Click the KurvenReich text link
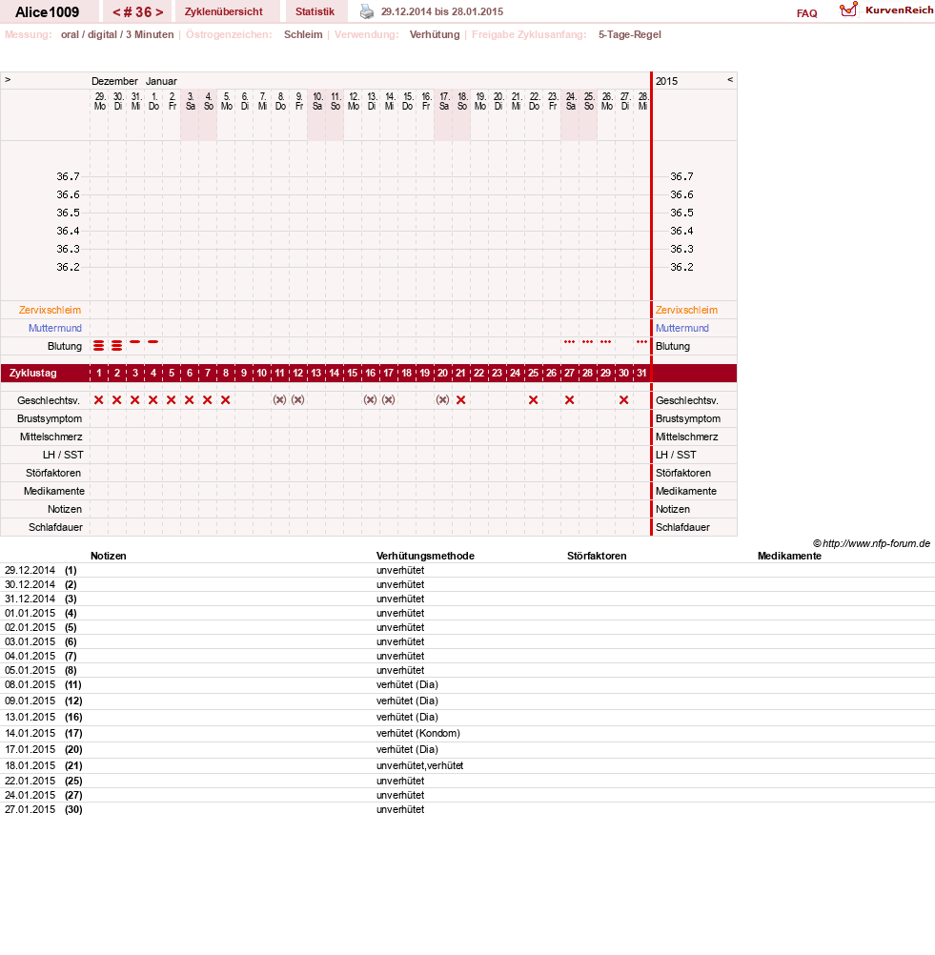 pos(899,10)
